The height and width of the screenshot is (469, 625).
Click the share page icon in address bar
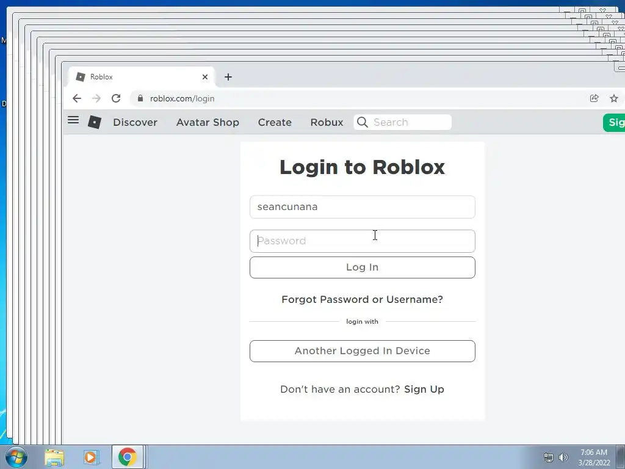(594, 98)
